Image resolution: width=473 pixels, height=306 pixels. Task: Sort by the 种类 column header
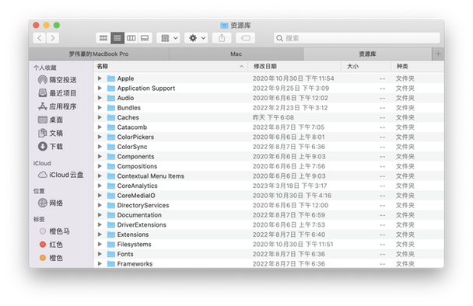[418, 66]
